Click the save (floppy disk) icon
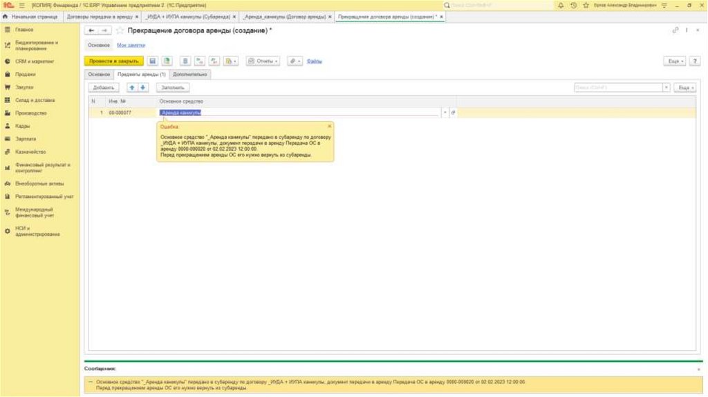 pos(153,61)
